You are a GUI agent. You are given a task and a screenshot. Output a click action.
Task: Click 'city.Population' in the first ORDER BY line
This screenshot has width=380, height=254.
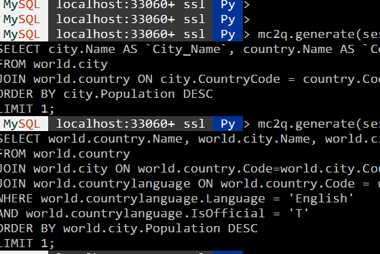click(119, 94)
